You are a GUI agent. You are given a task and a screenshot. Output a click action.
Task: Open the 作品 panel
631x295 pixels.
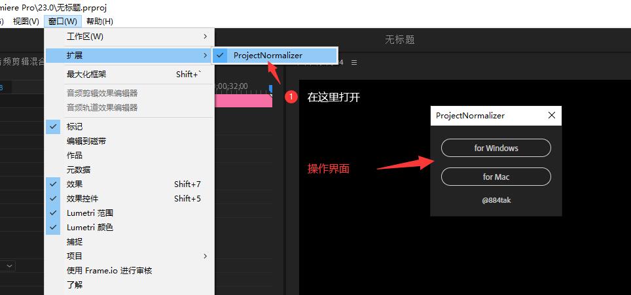(130, 156)
